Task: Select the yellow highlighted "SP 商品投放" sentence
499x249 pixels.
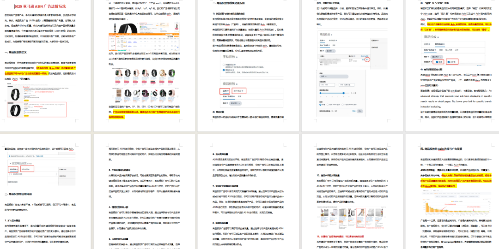Action: (40, 70)
